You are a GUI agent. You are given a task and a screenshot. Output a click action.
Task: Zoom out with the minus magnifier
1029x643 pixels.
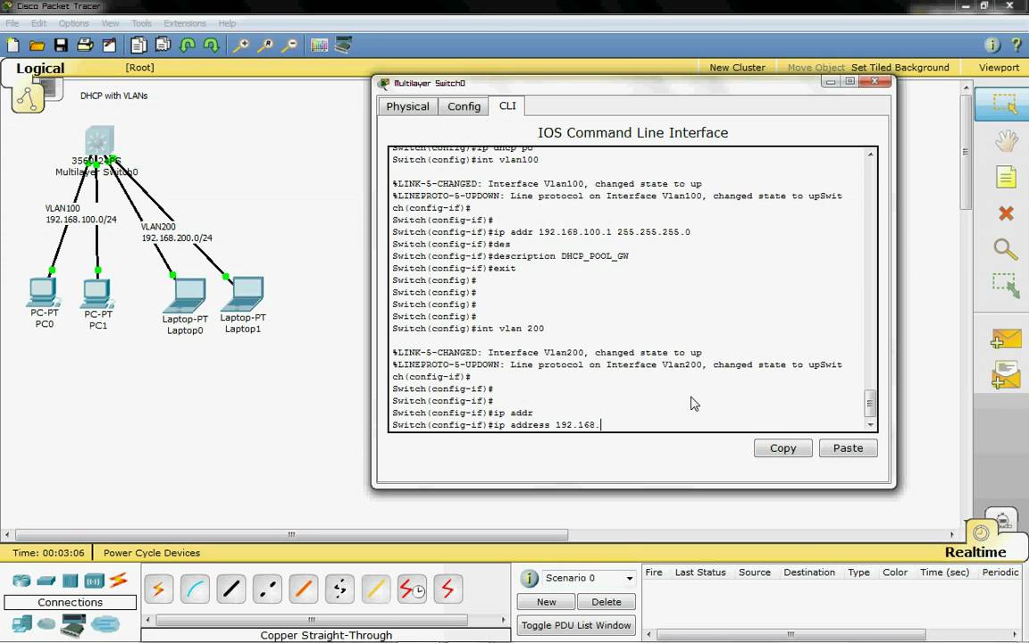click(x=289, y=45)
